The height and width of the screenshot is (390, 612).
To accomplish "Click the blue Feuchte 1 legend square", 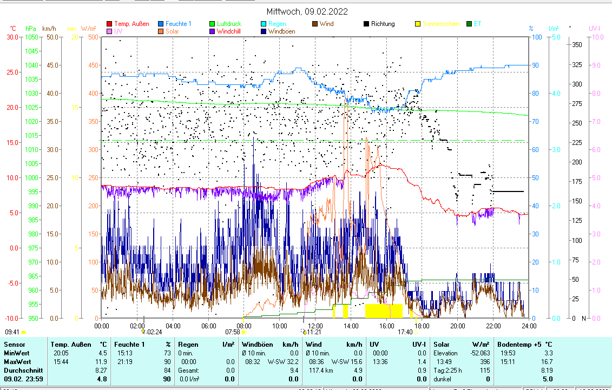I will 161,24.
